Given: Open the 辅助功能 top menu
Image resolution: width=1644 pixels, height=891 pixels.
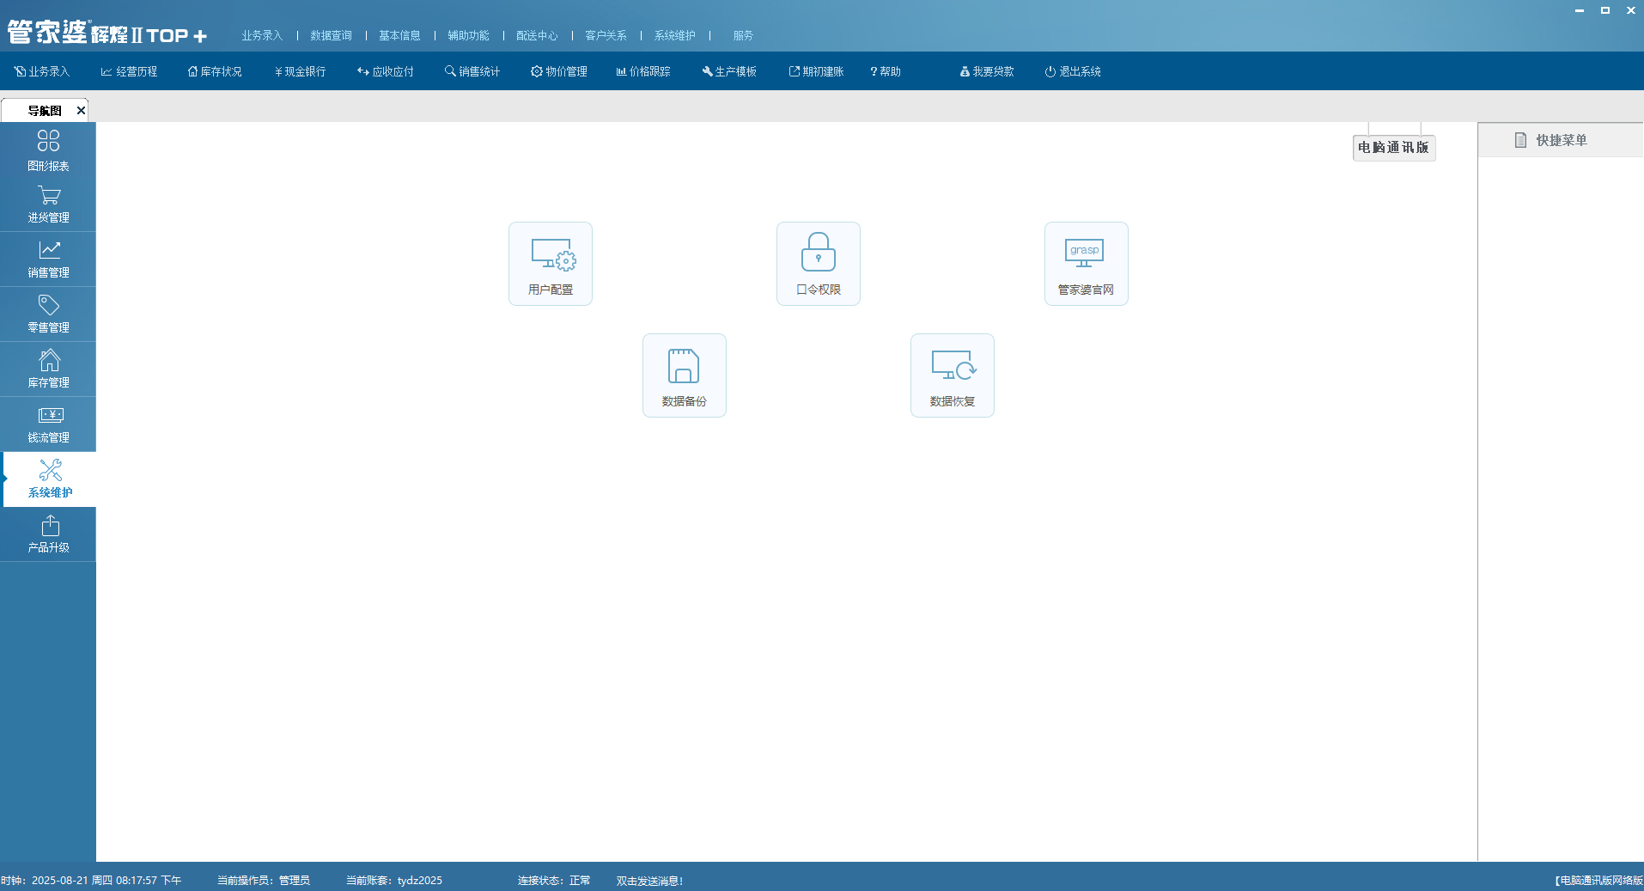Looking at the screenshot, I should click(468, 35).
